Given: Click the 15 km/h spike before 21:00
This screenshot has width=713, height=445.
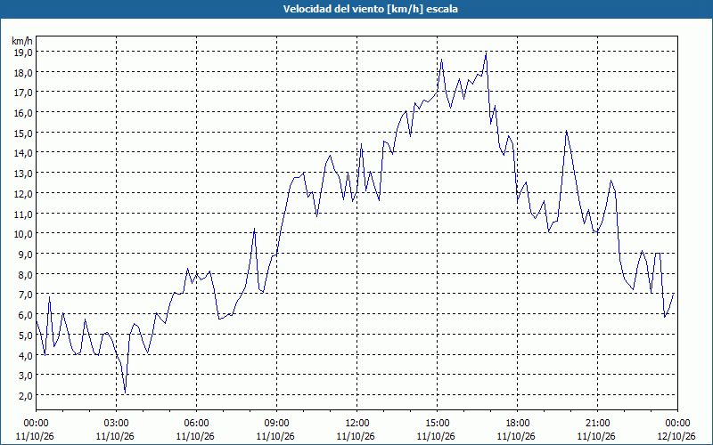Looking at the screenshot, I should coord(566,131).
